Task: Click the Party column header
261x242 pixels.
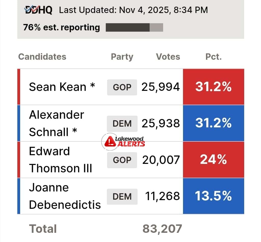Action: coord(122,57)
